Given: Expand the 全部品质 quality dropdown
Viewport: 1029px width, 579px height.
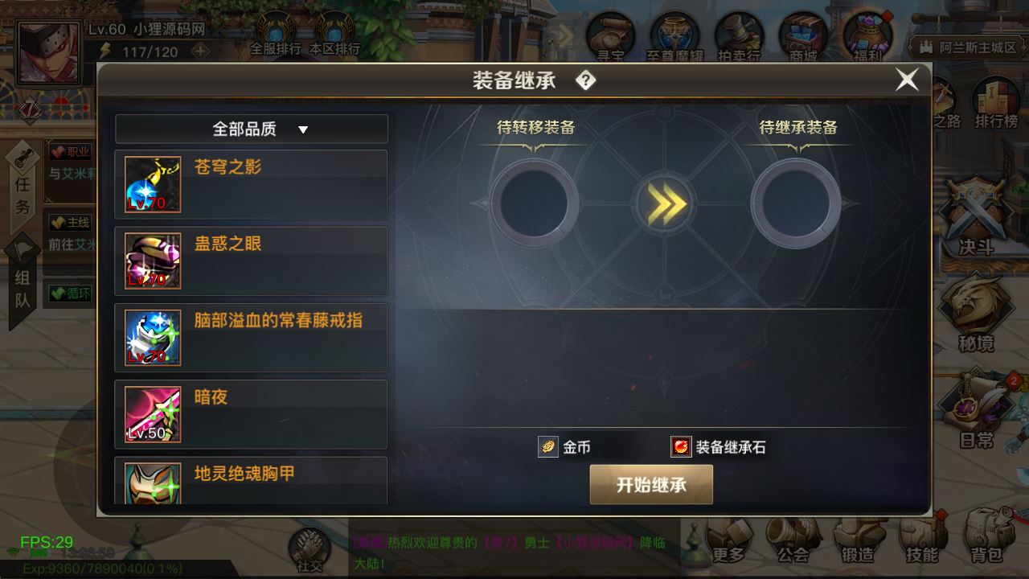Looking at the screenshot, I should [x=252, y=129].
